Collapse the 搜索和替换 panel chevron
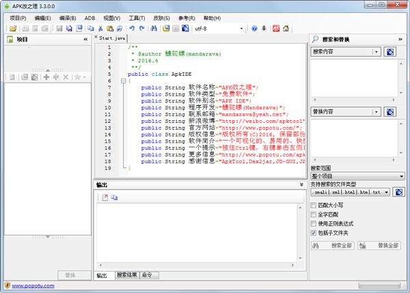Screen dimensions: 410x293 [x=400, y=40]
